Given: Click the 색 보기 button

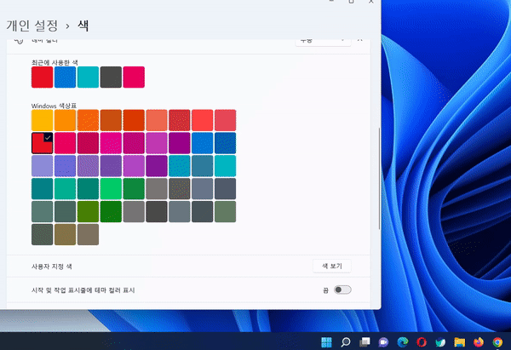Looking at the screenshot, I should pos(332,266).
